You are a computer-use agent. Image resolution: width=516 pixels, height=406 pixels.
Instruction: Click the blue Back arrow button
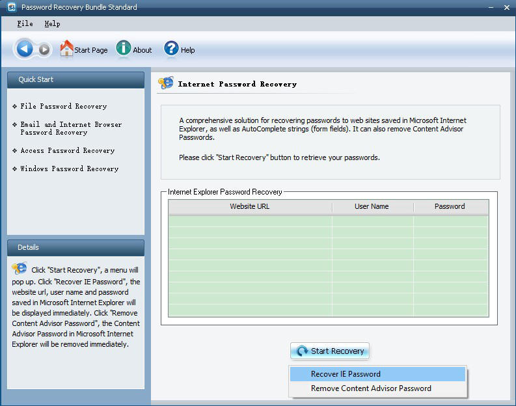tap(24, 49)
